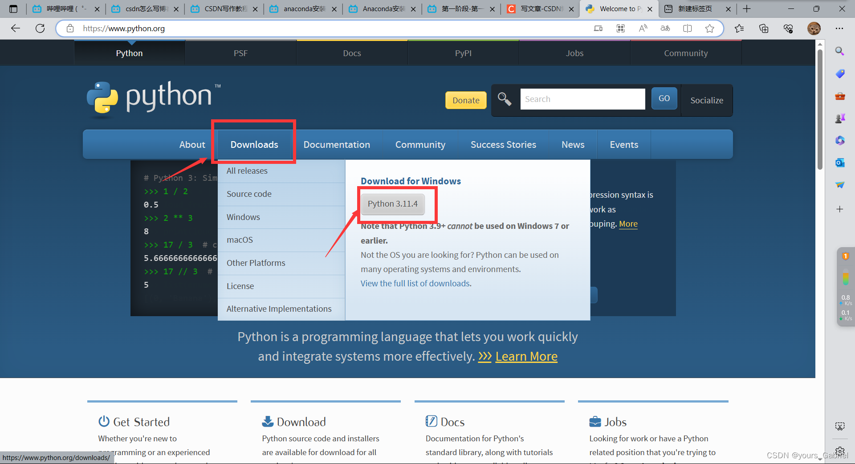Open the QR code icon in address bar
855x464 pixels.
tap(620, 28)
